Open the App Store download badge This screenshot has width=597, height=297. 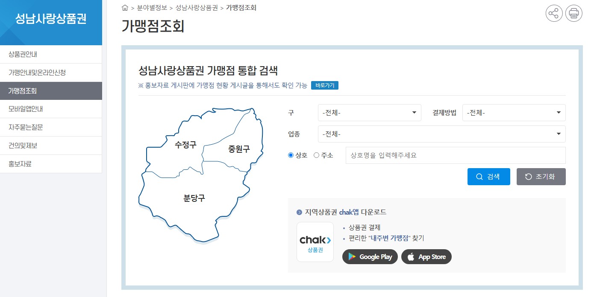[426, 256]
